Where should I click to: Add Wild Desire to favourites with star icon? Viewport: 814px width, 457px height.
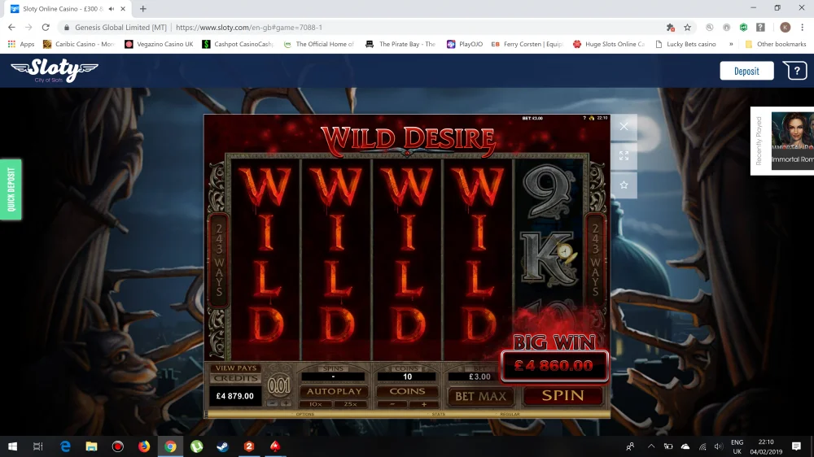point(624,185)
